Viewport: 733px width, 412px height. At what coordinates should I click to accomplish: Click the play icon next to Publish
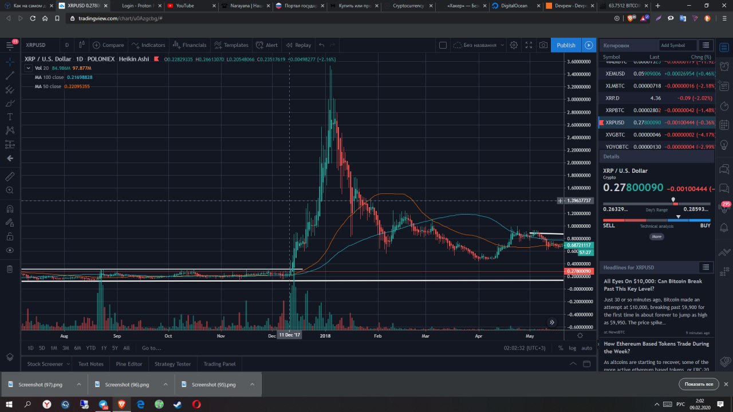click(x=589, y=45)
